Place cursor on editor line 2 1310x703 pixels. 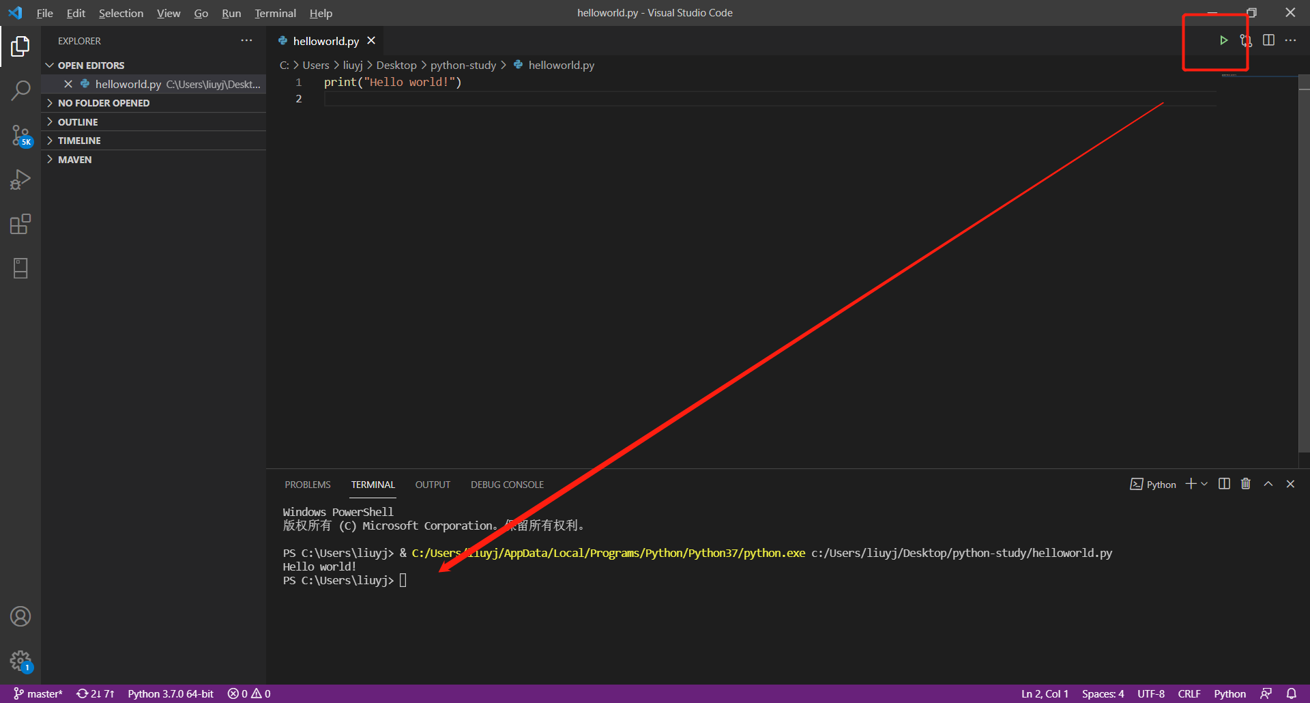point(770,99)
